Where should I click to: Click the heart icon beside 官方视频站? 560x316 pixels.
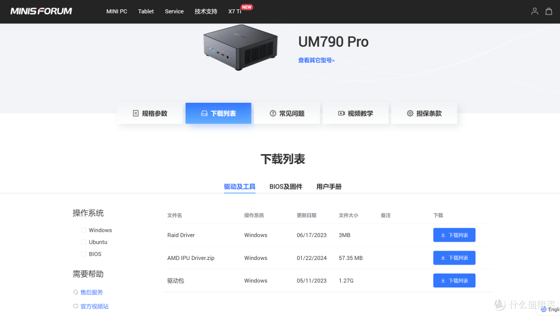pos(75,306)
